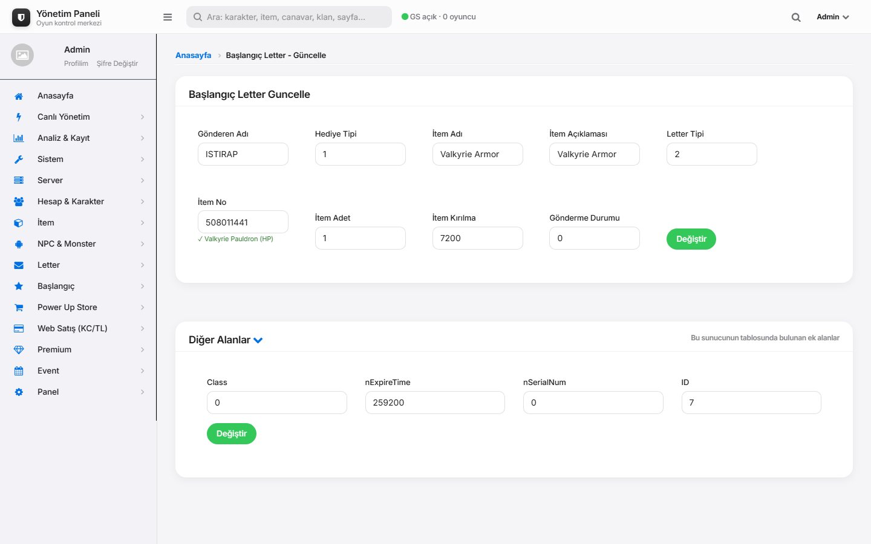Screen dimensions: 871x544
Task: Click the shopping cart icon for Power Up Store
Action: tap(19, 308)
